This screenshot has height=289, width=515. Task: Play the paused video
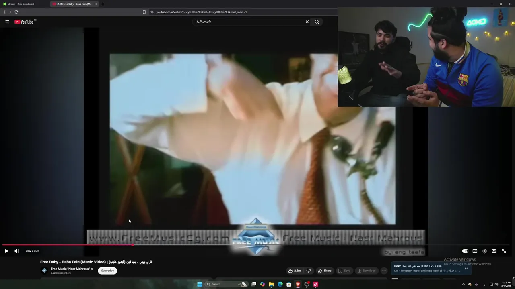click(6, 251)
